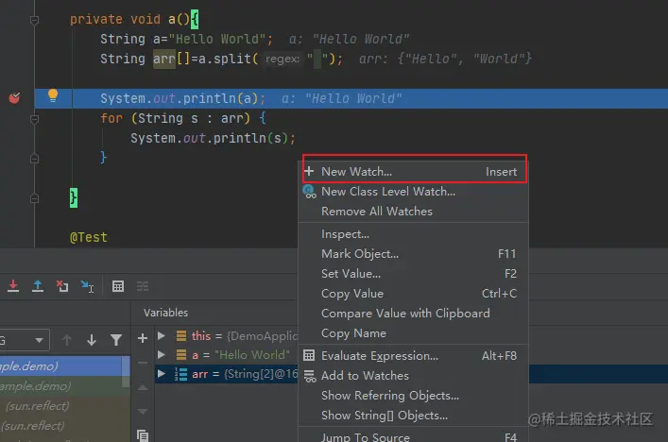This screenshot has width=668, height=442.
Task: Click the frames list vertical scrollbar
Action: [x=126, y=372]
